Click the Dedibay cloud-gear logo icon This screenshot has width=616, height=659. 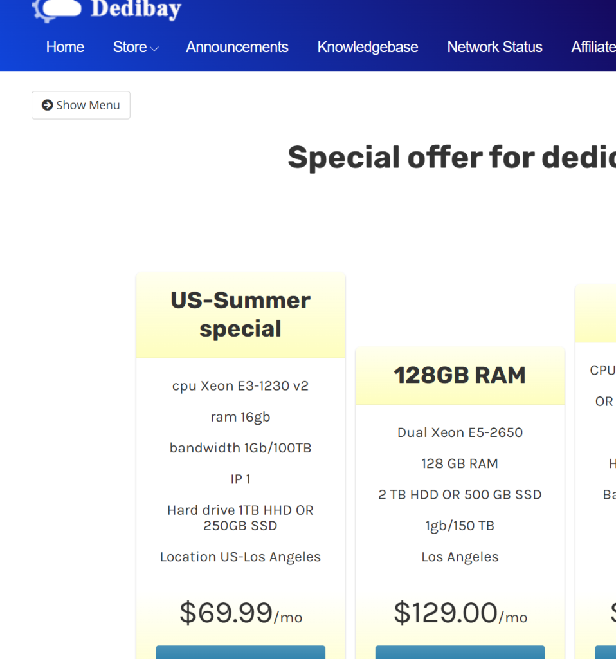(57, 9)
